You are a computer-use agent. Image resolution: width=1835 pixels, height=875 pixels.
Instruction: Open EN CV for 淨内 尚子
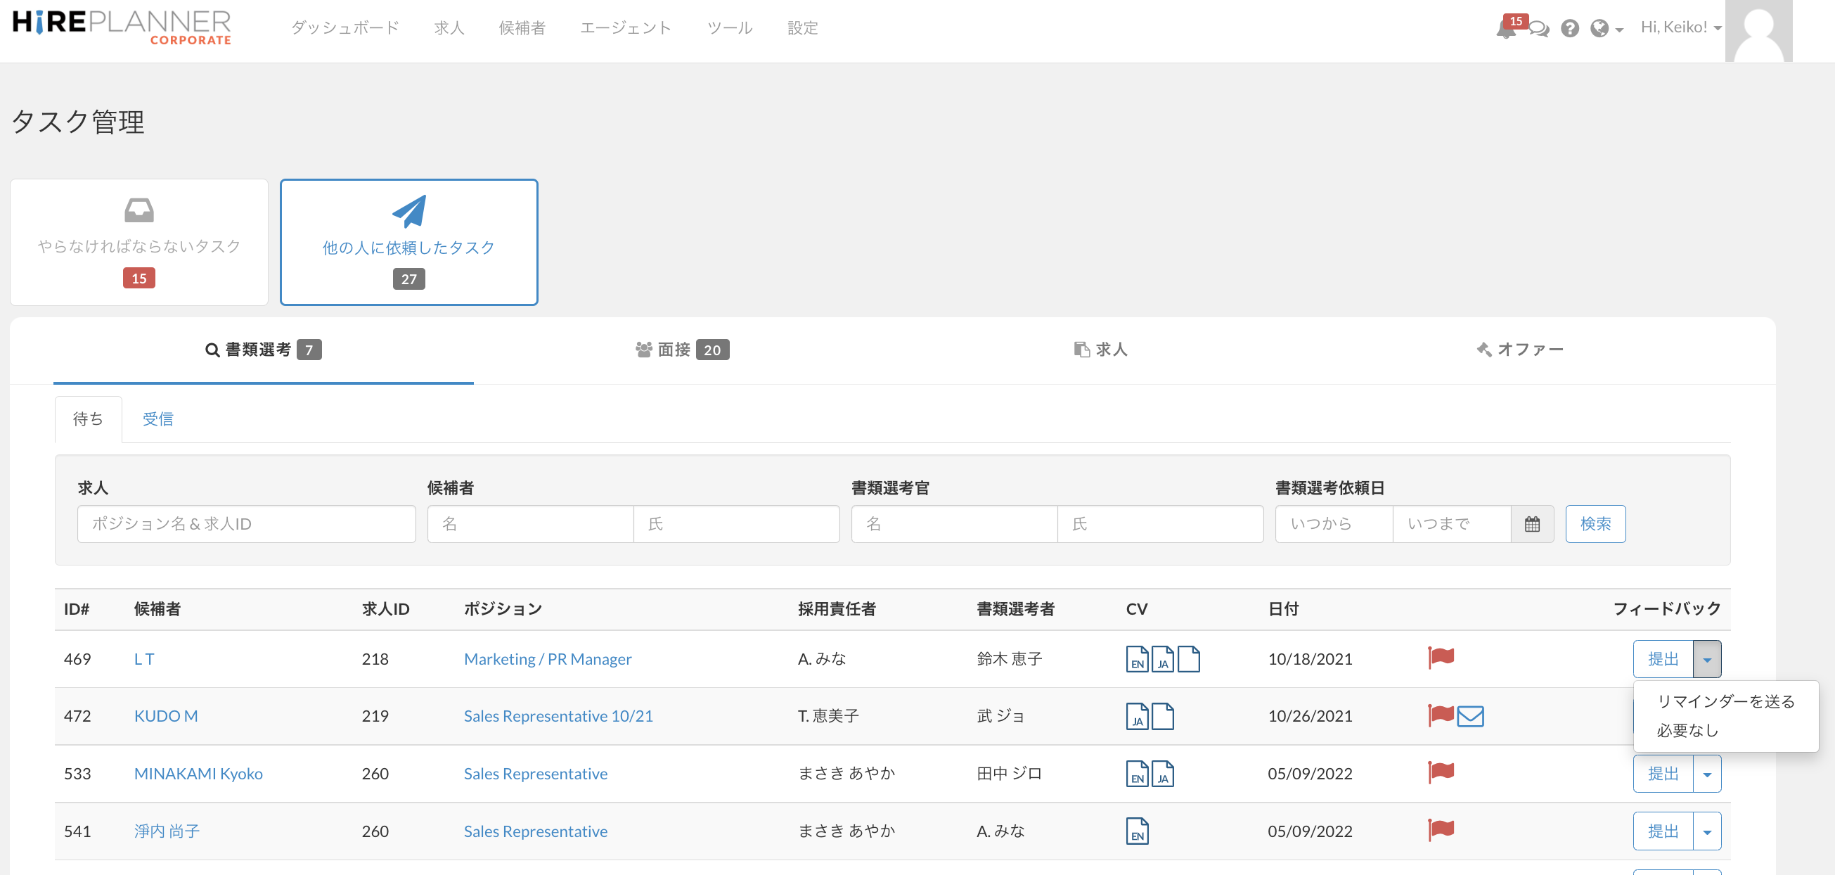tap(1136, 831)
